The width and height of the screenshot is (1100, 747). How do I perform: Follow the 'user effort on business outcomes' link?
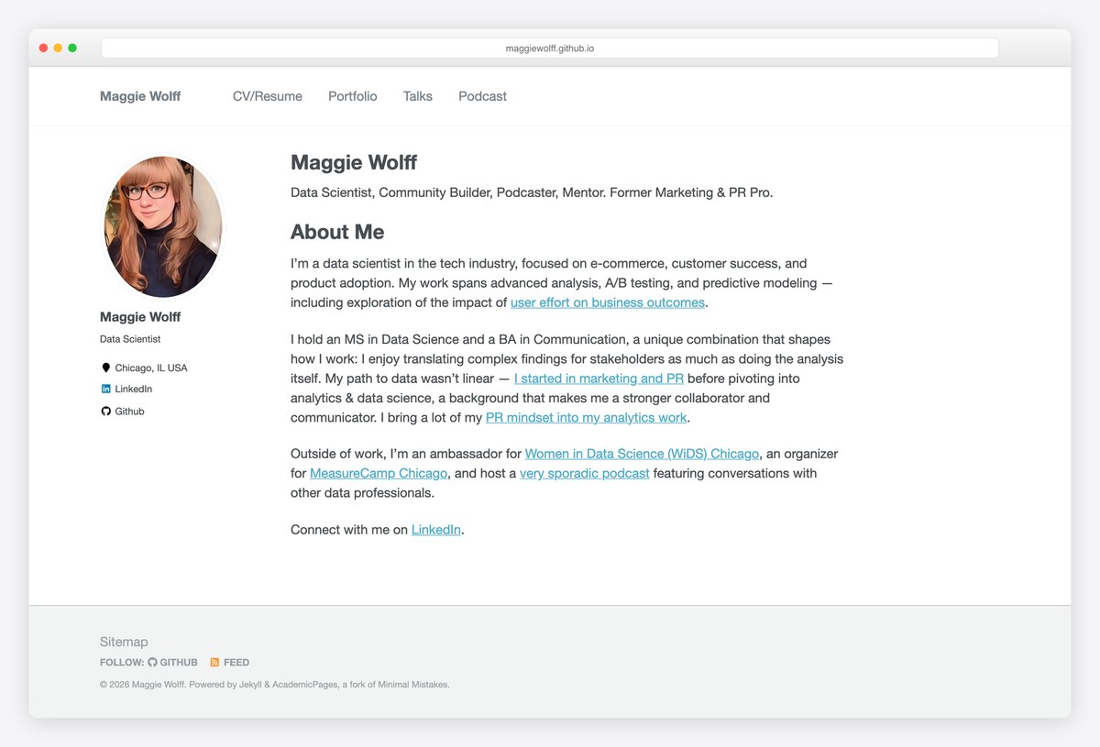point(608,302)
